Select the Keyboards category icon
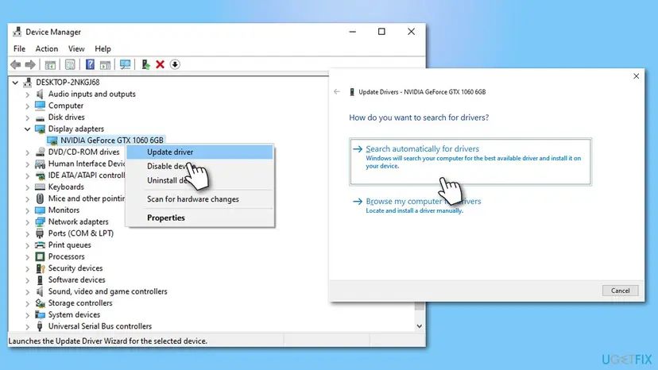Screen dimensions: 658x370 (x=40, y=187)
